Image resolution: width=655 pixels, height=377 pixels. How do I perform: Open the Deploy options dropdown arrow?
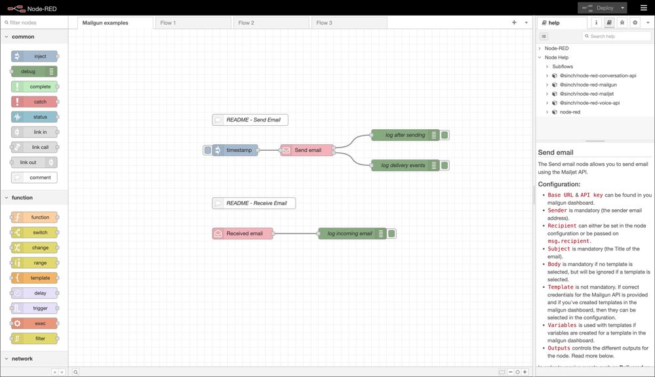point(622,8)
